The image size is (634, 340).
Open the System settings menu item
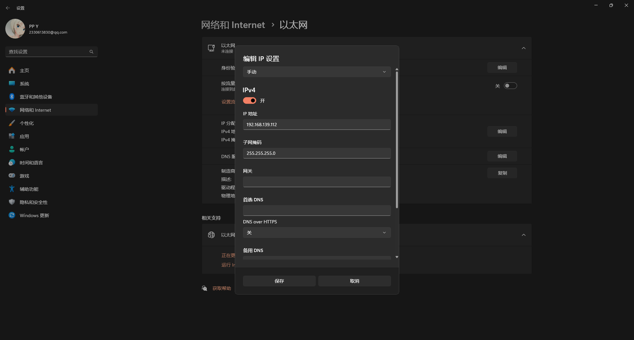[24, 84]
